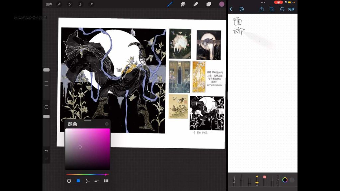The width and height of the screenshot is (340, 191).
Task: Select the Brush paint tool
Action: tap(170, 4)
